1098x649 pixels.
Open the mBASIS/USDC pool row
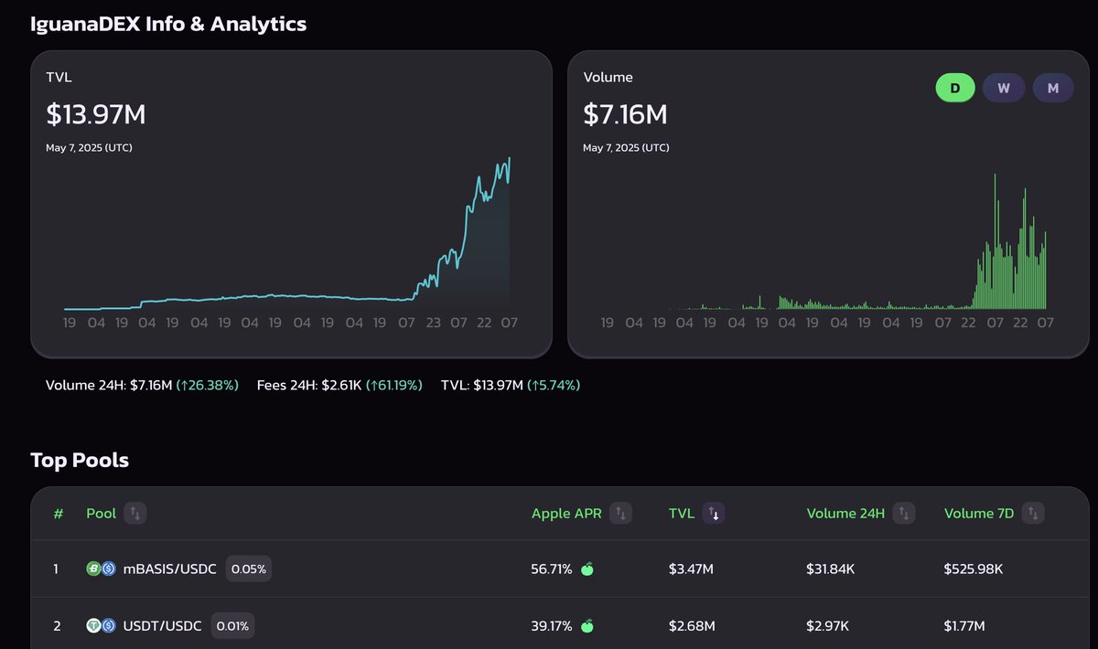(560, 569)
